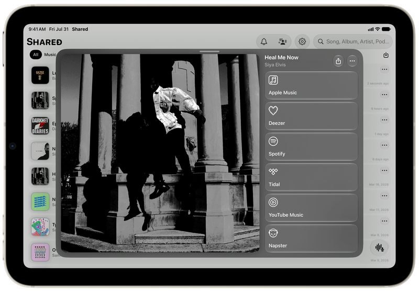This screenshot has height=292, width=419.
Task: Open the Darknet Diaries podcast thumbnail
Action: pos(40,126)
